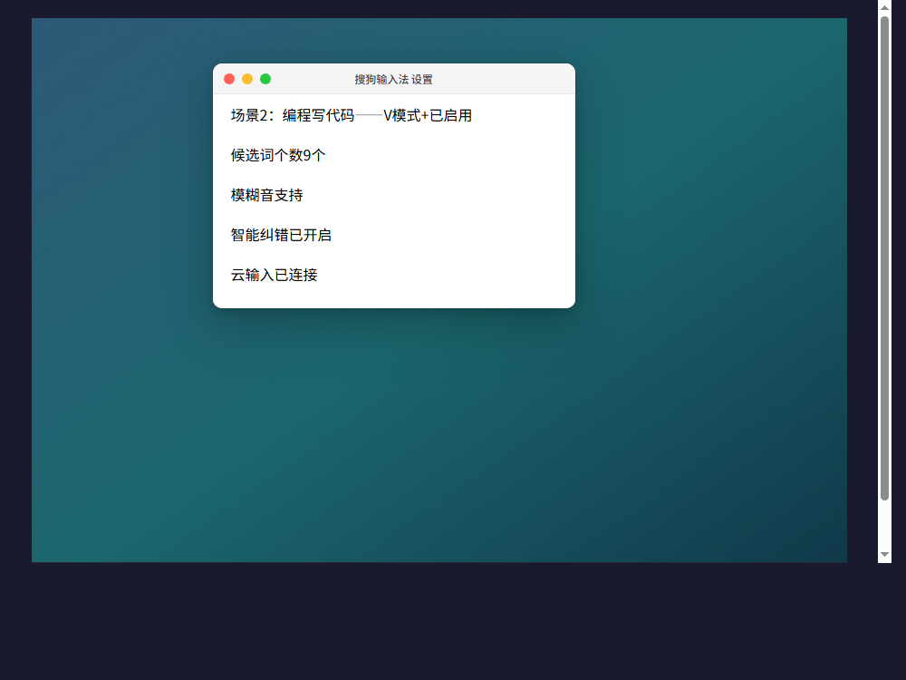Close the 搜狗输入法 设置 window

(x=229, y=79)
